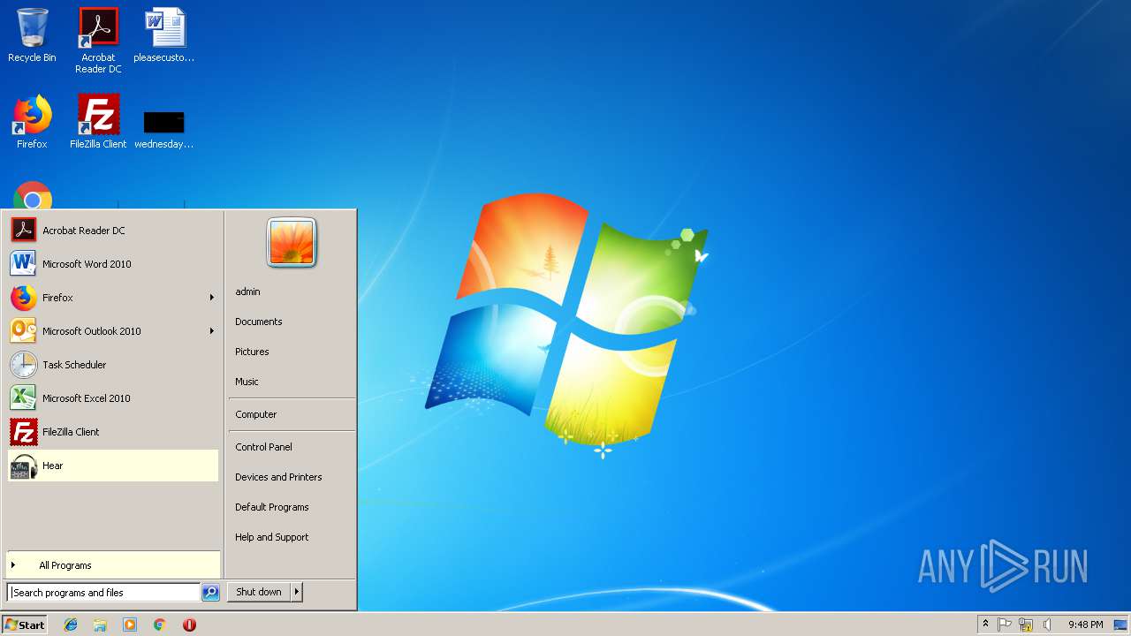
Task: Click the search magnifier button
Action: pyautogui.click(x=210, y=593)
